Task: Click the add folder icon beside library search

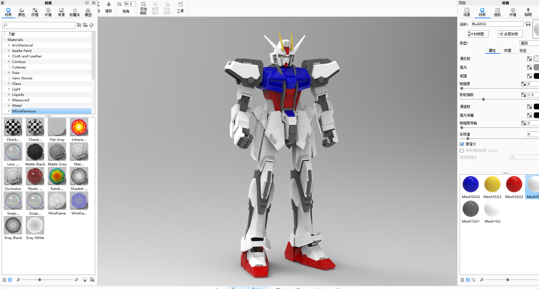Action: (x=79, y=25)
